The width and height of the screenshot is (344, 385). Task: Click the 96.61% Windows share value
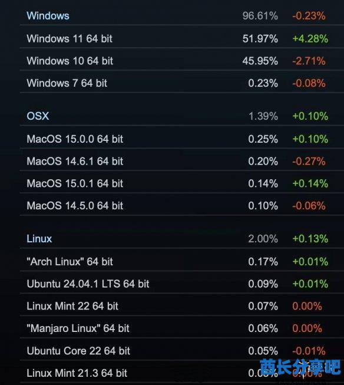(x=260, y=16)
